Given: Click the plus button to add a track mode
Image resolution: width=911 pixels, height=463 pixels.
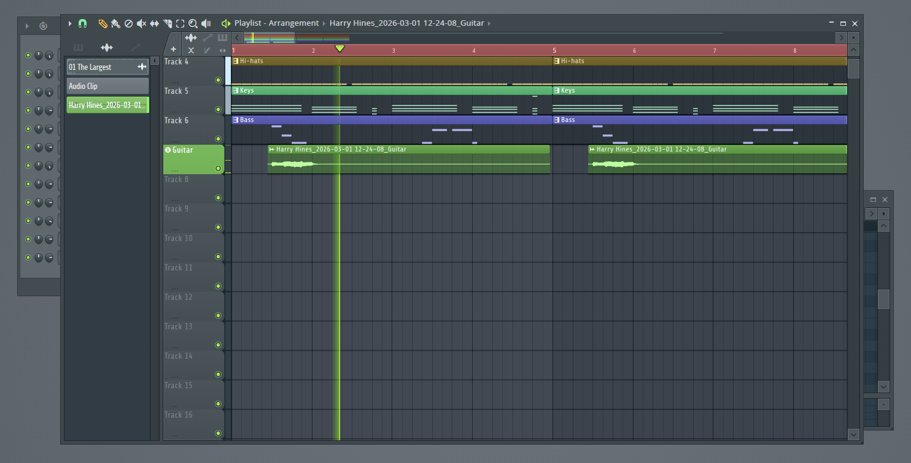Looking at the screenshot, I should point(173,48).
